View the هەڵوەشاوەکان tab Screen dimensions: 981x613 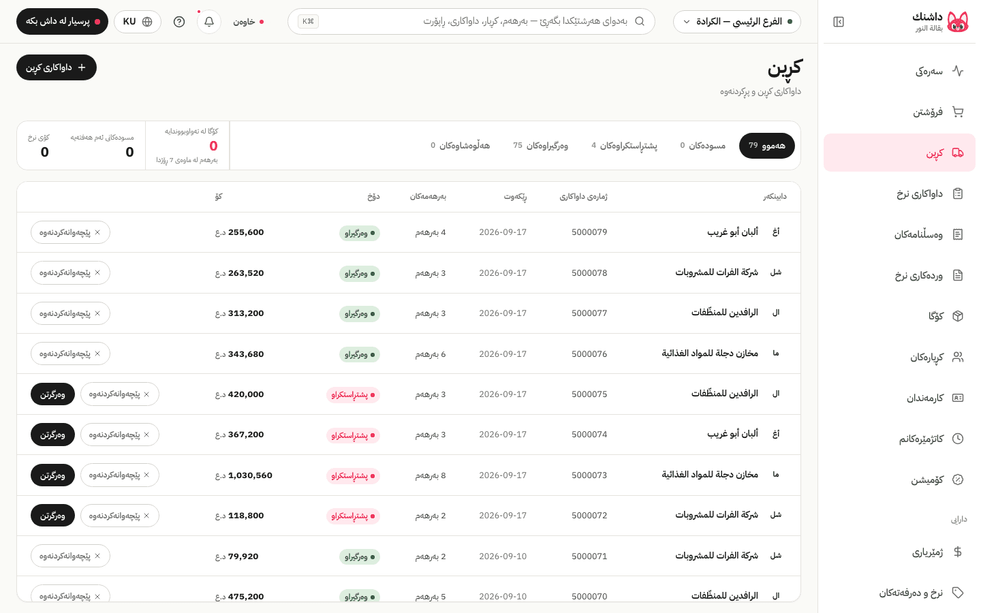pos(460,146)
